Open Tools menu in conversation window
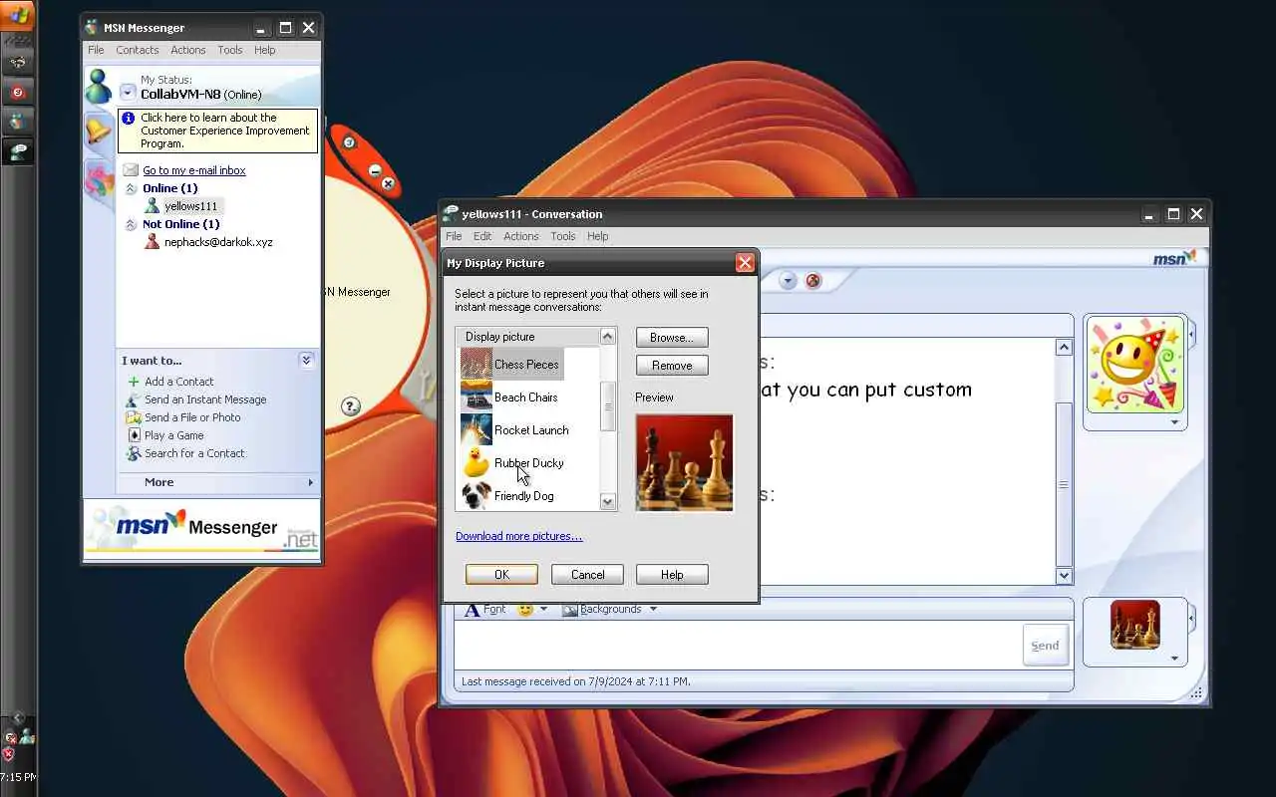 [x=563, y=236]
